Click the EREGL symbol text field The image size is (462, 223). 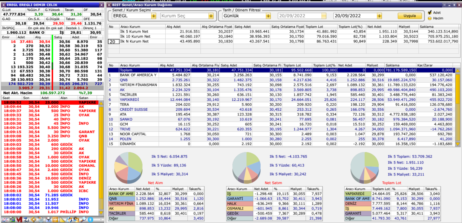(x=131, y=16)
